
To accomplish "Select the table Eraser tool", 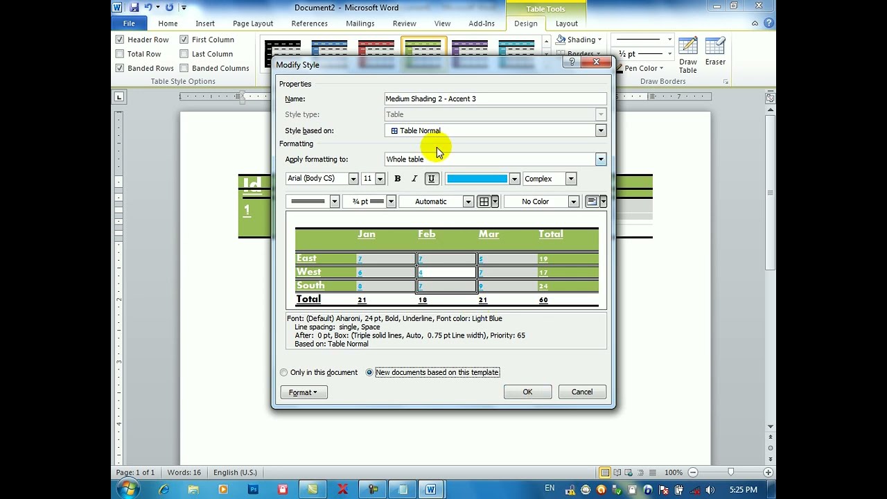I will point(715,52).
